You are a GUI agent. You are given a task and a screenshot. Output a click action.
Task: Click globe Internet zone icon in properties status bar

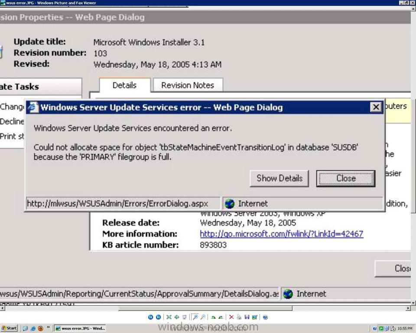coord(288,294)
